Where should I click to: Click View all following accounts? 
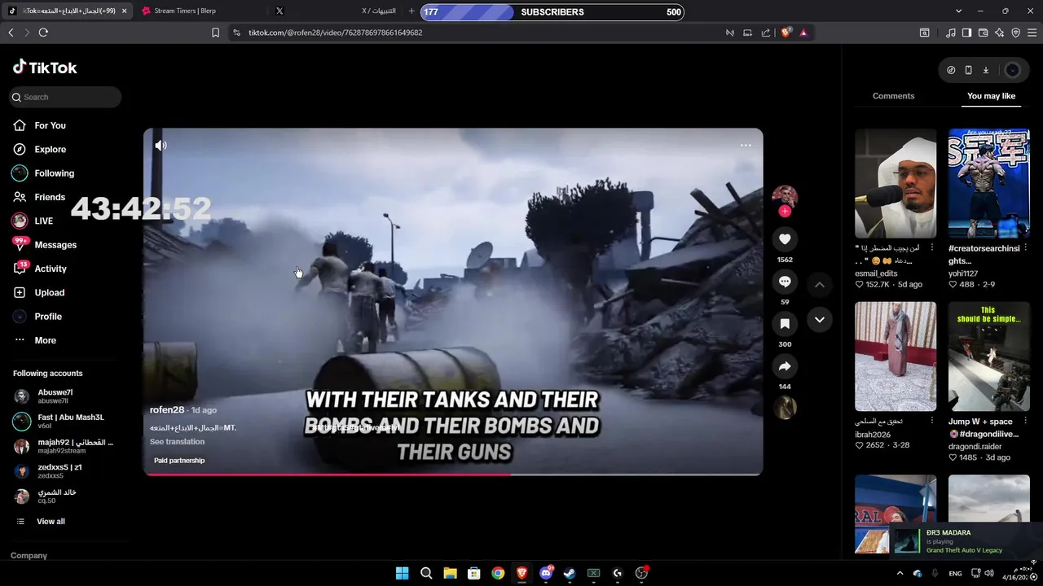(x=51, y=522)
